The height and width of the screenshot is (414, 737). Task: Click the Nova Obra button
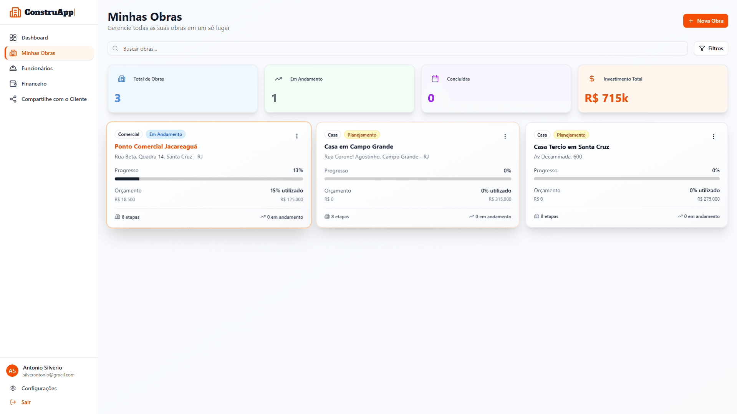pyautogui.click(x=706, y=21)
